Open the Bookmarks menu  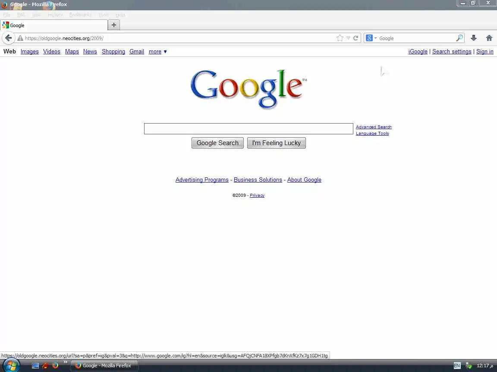(80, 15)
